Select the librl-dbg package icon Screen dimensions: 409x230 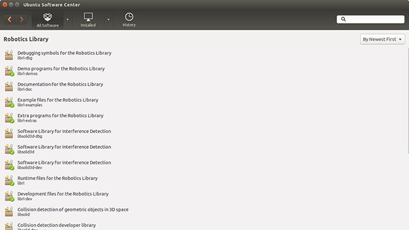[9, 55]
